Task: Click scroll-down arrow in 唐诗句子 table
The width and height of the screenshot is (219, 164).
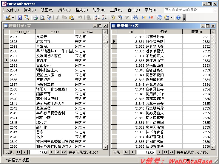Action: (213, 147)
